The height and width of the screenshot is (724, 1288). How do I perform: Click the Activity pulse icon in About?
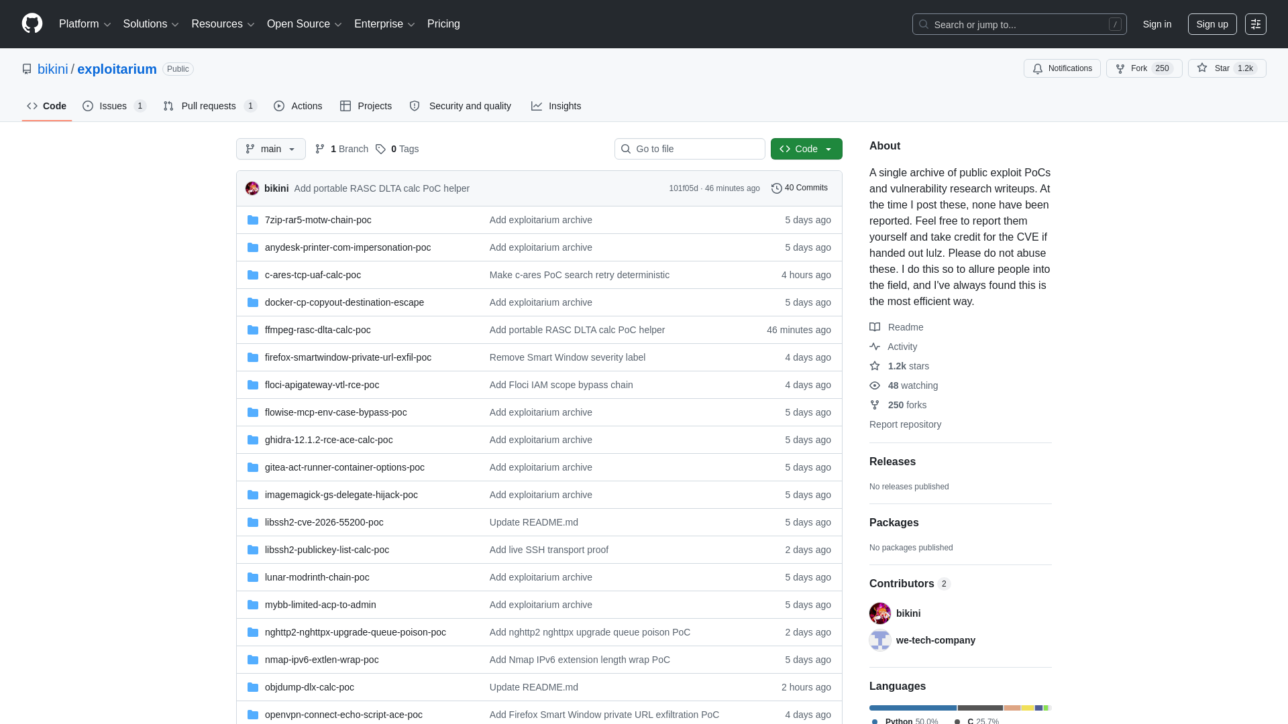click(875, 347)
